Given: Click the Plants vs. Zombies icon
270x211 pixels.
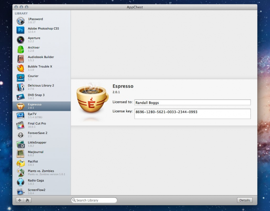Looking at the screenshot, I should coord(21,172).
